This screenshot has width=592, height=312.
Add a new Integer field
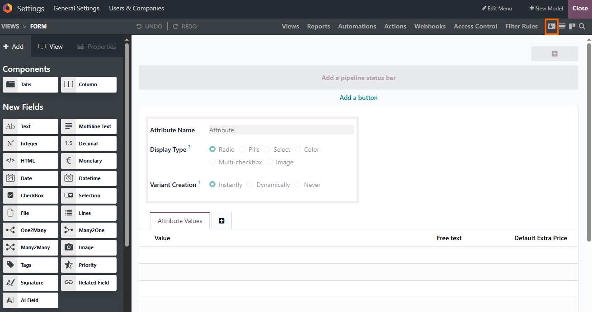click(x=30, y=144)
